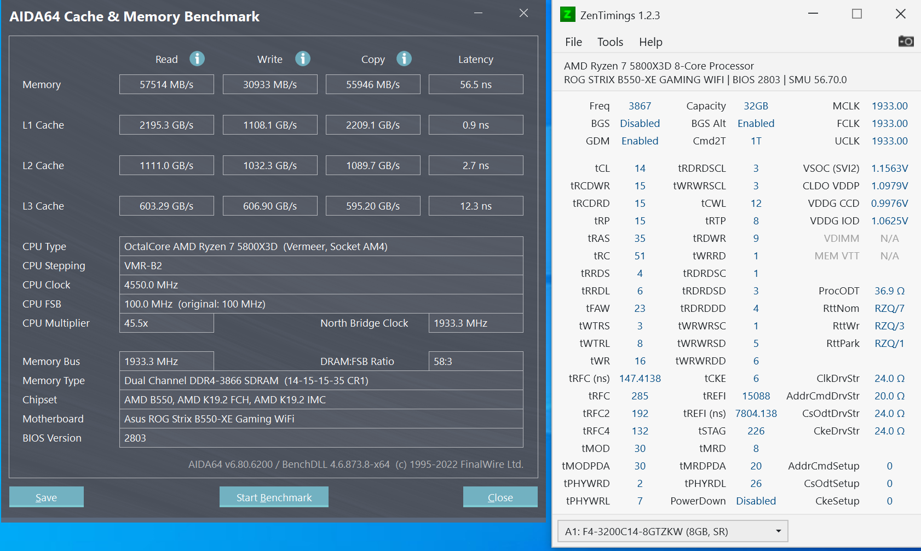Click the Freq value 3867 in ZenTimings

click(x=640, y=106)
